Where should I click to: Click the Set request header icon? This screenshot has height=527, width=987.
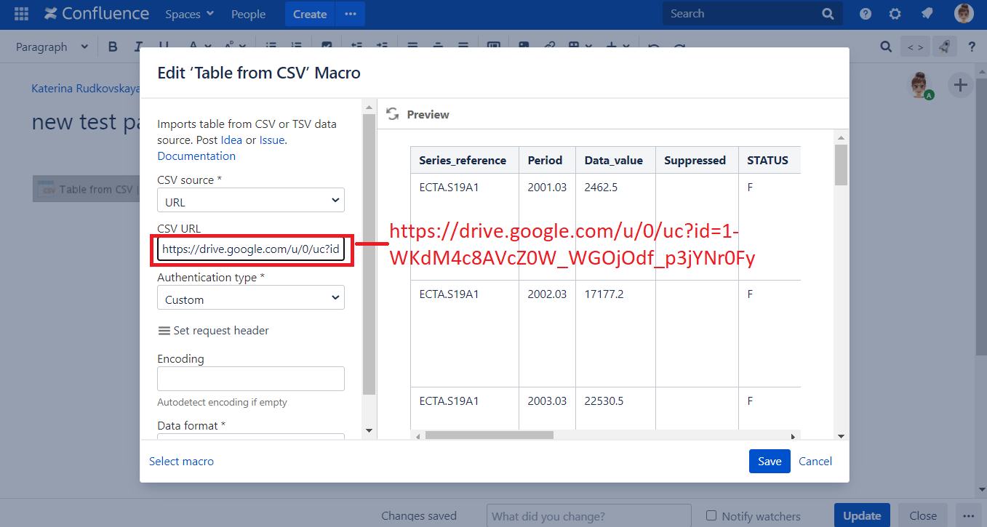(x=164, y=331)
